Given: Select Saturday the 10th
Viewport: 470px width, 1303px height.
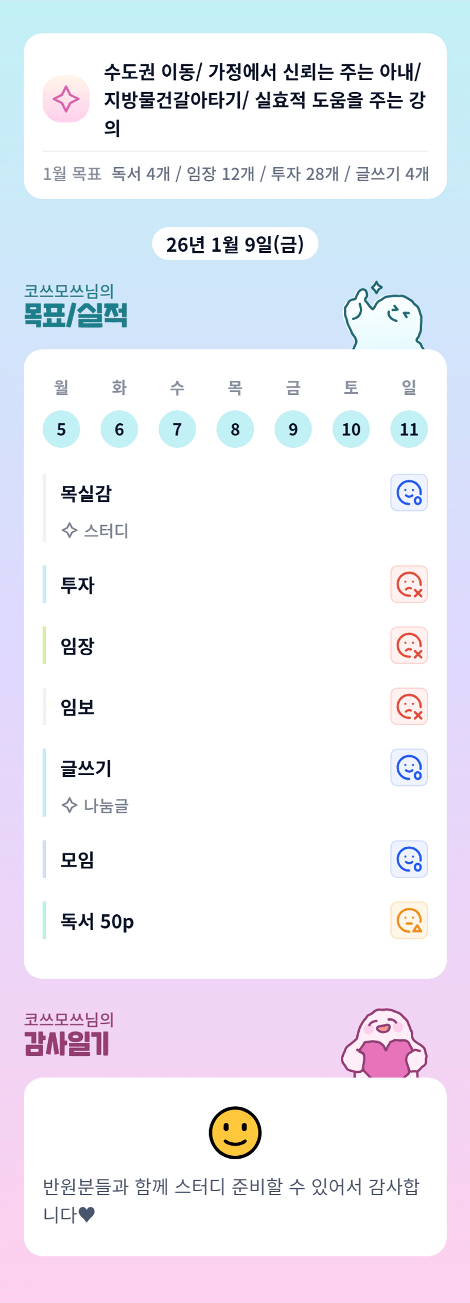Looking at the screenshot, I should click(x=351, y=429).
